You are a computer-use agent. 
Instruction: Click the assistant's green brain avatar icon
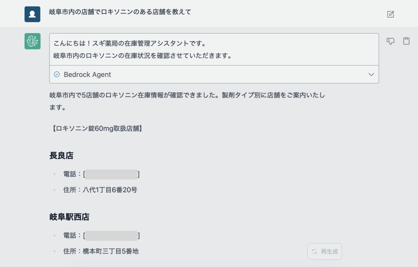tap(32, 41)
